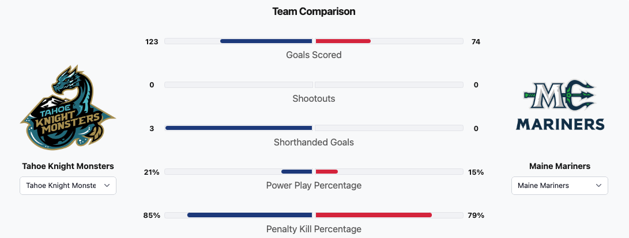Click the Tahoe Knight Monsters dragon logo

(x=68, y=108)
